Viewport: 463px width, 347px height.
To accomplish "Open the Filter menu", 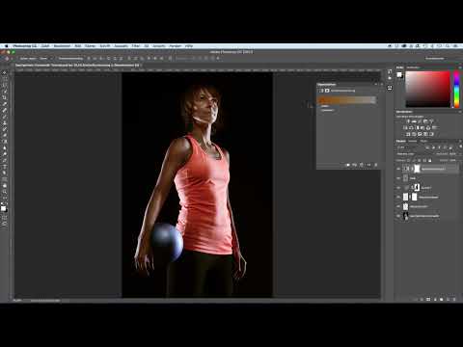I will pyautogui.click(x=136, y=46).
